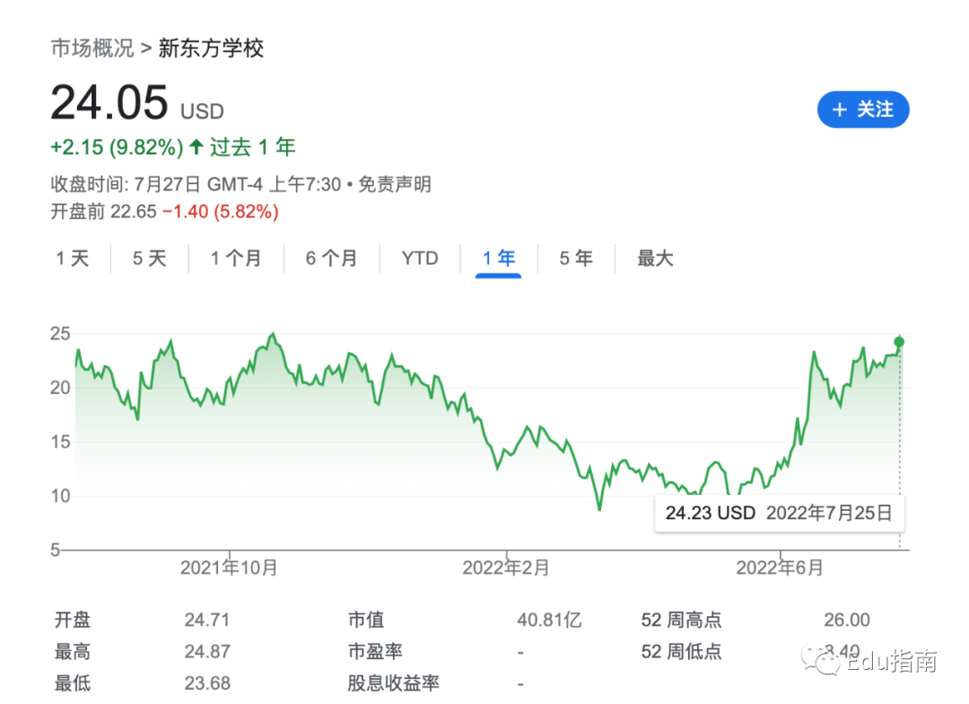The height and width of the screenshot is (704, 969).
Task: Click the pre-market price 22.65
Action: (134, 212)
